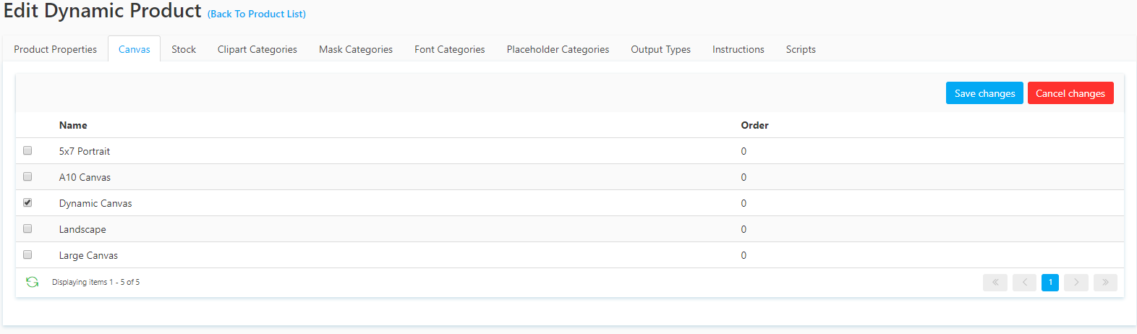This screenshot has width=1137, height=334.
Task: Switch to the Stock tab
Action: 184,49
